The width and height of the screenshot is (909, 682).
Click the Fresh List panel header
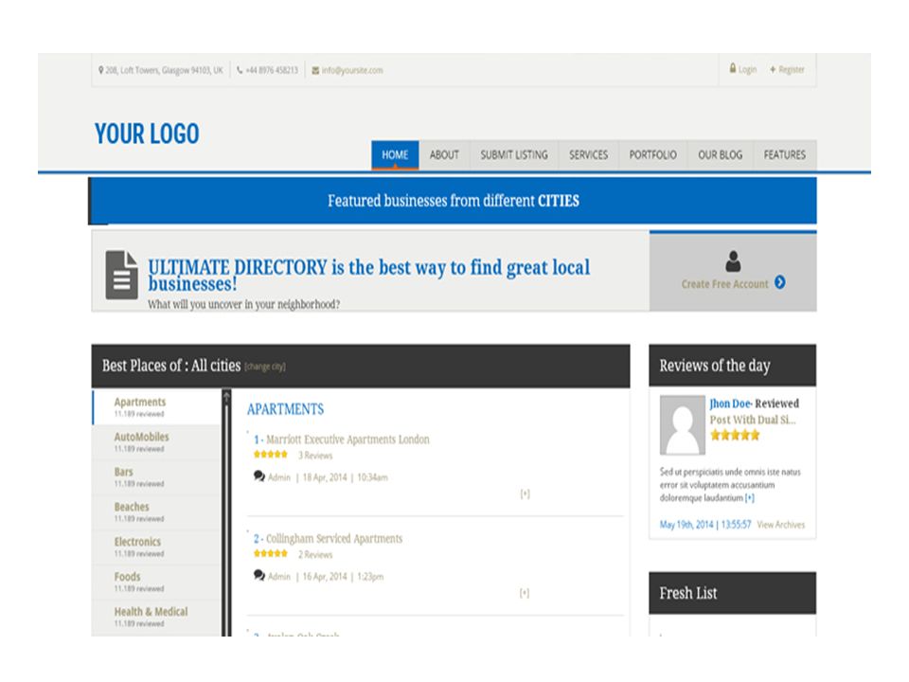[x=733, y=593]
